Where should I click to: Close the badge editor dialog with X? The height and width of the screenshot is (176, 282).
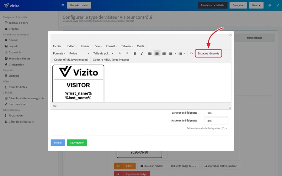point(230,35)
